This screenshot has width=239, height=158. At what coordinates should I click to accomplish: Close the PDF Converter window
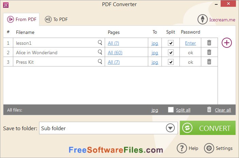(x=228, y=4)
